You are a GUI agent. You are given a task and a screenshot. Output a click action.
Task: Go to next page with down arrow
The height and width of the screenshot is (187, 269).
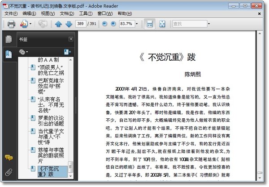[x=69, y=24]
